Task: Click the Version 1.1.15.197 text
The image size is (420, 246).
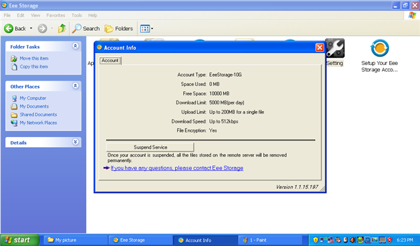Action: tap(297, 187)
